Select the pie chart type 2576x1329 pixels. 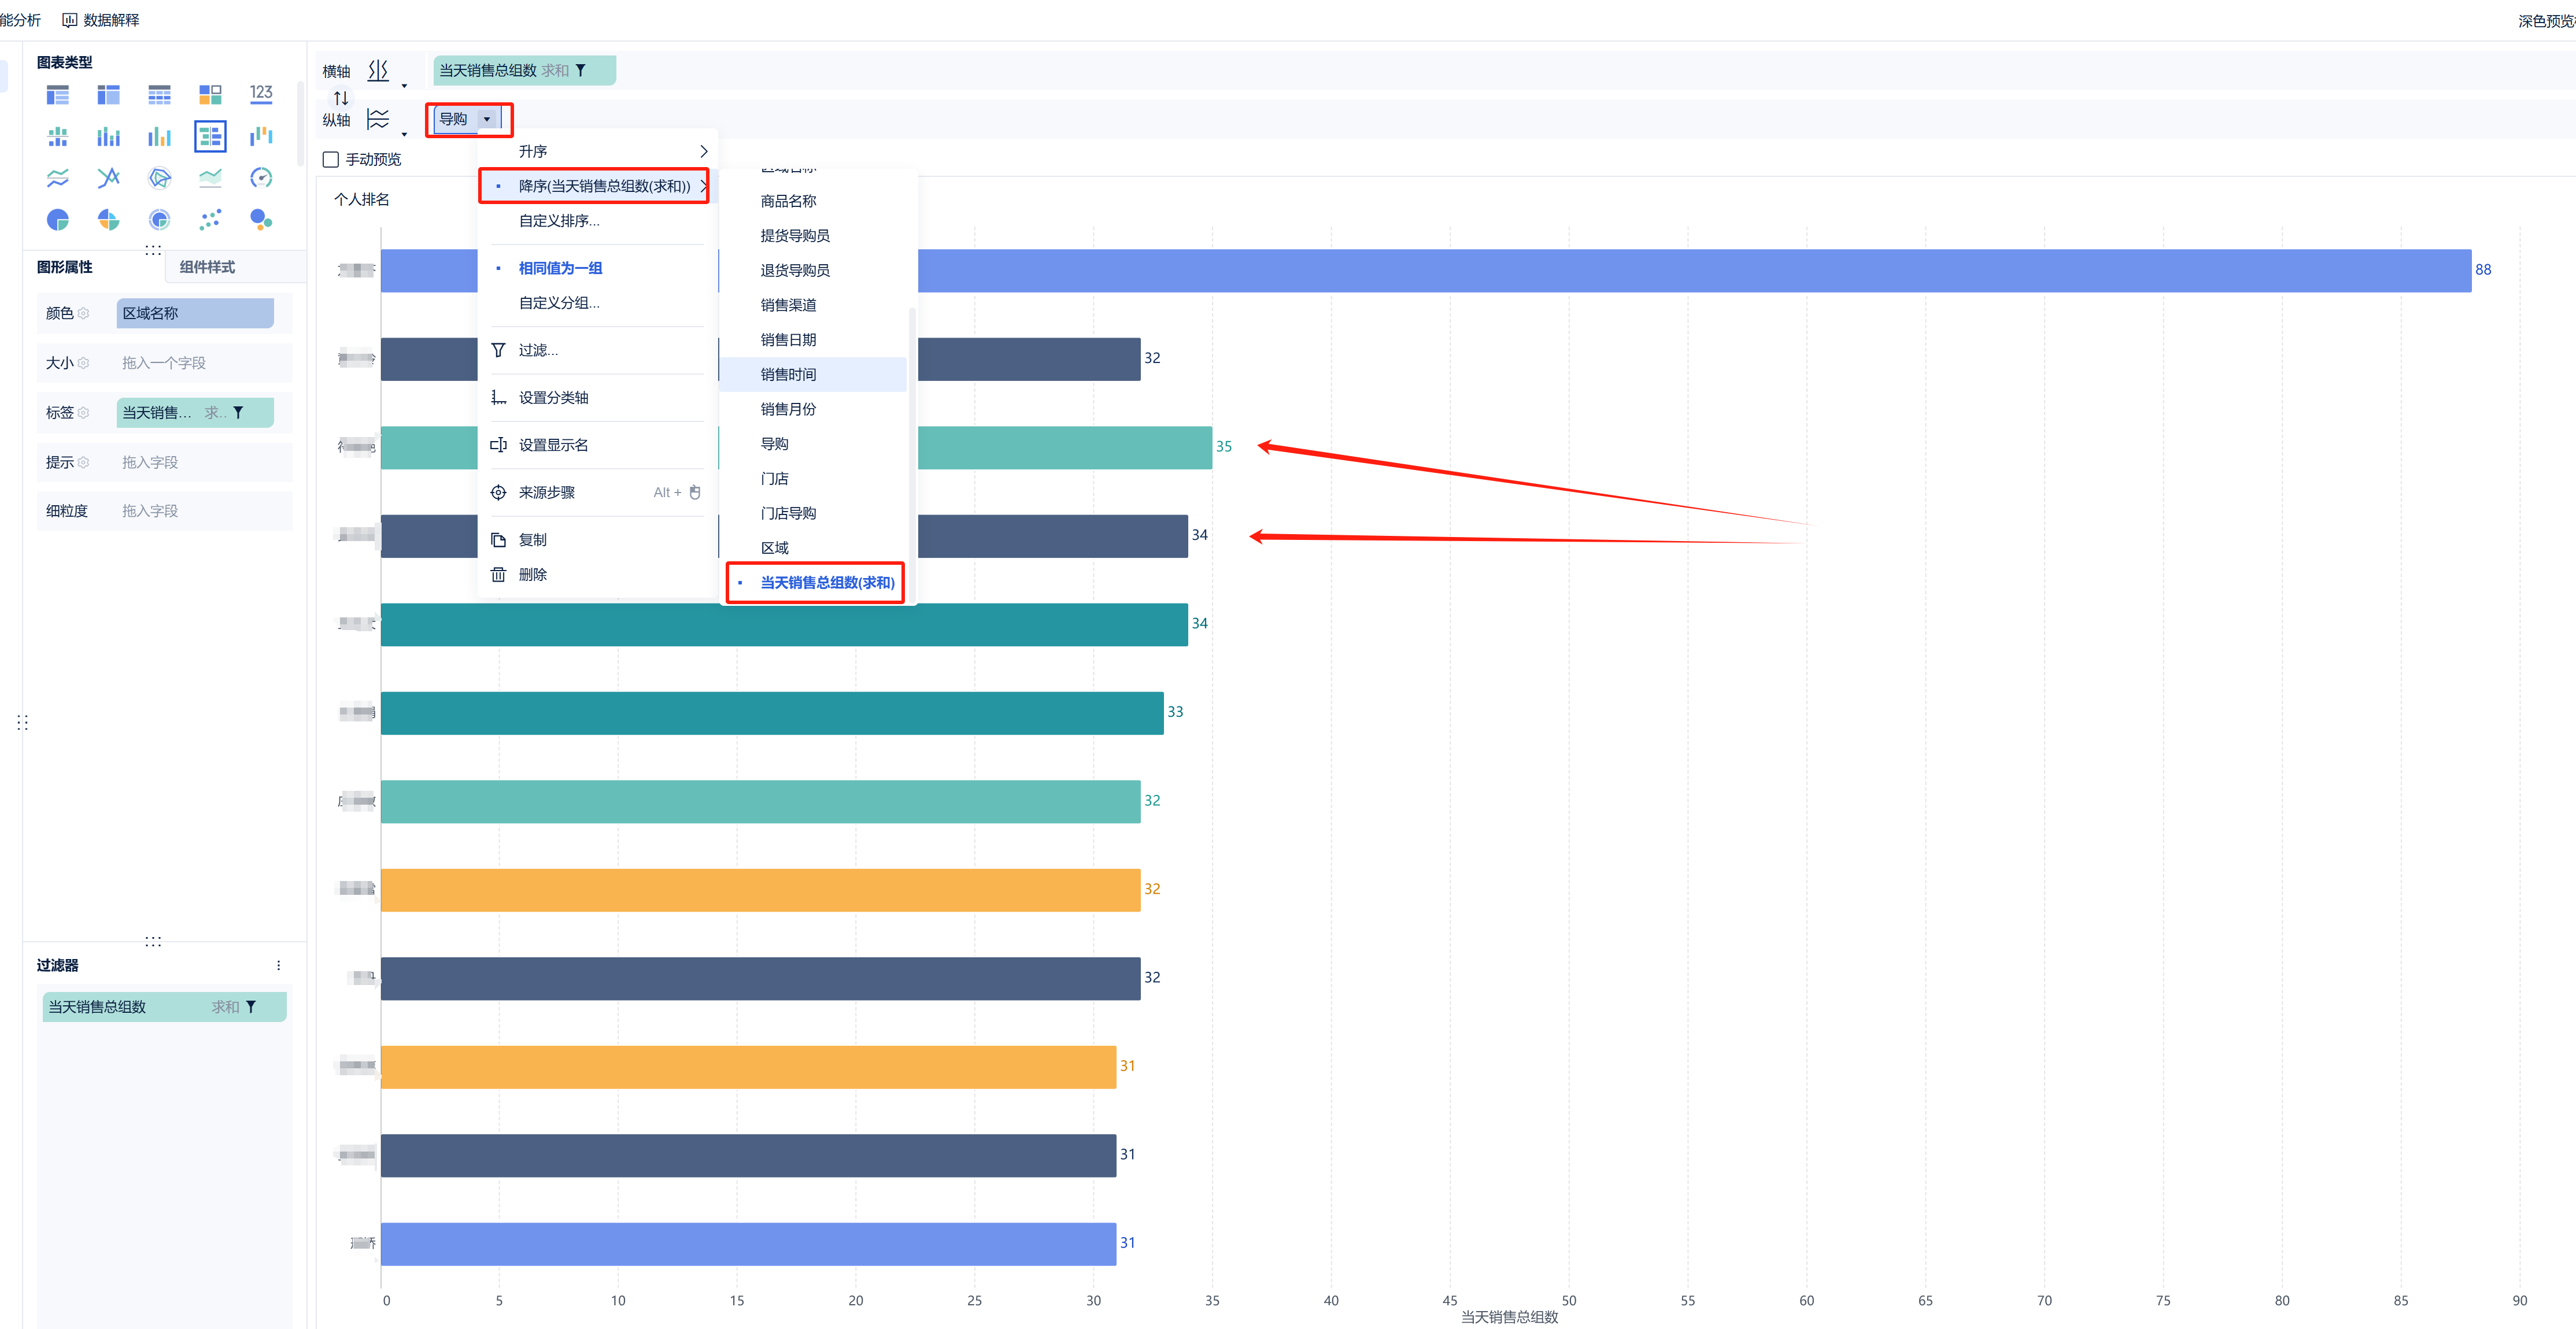(x=58, y=220)
